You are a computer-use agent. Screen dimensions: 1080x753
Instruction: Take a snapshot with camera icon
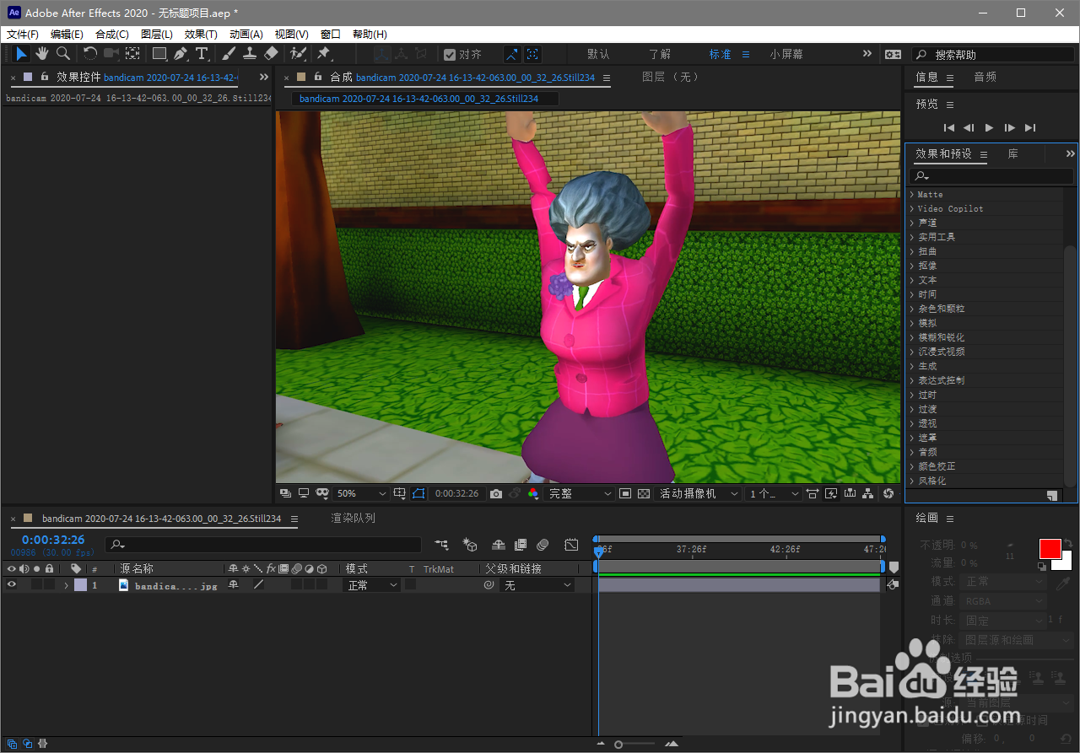tap(496, 493)
